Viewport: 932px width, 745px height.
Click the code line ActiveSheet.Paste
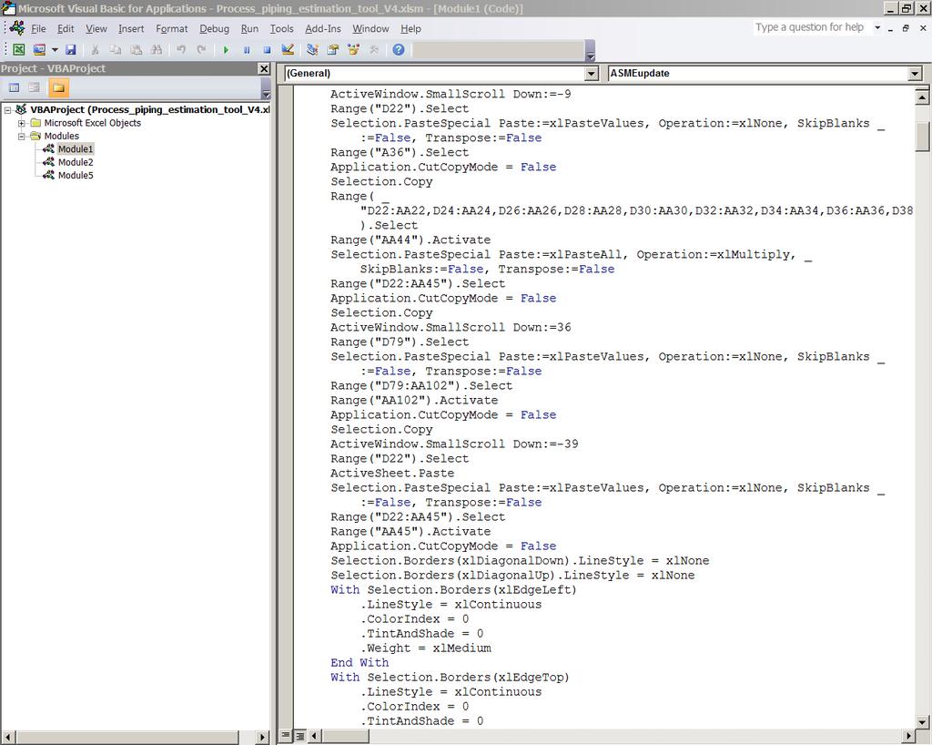[x=392, y=474]
